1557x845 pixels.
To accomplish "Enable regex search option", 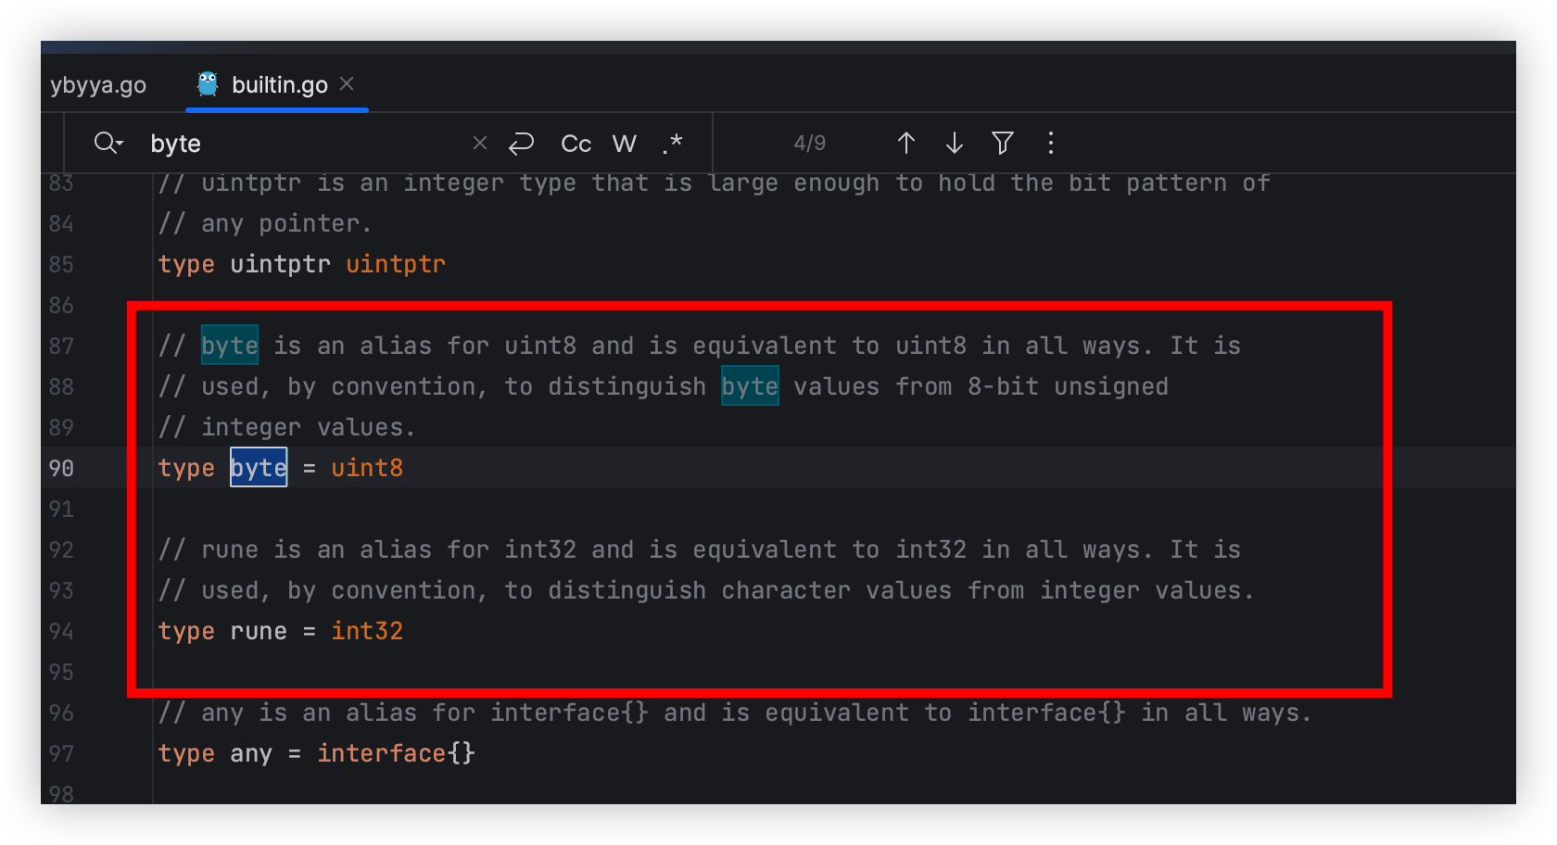I will coord(673,144).
